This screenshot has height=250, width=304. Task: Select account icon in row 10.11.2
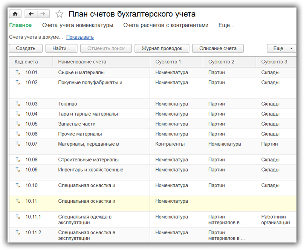coord(18,233)
